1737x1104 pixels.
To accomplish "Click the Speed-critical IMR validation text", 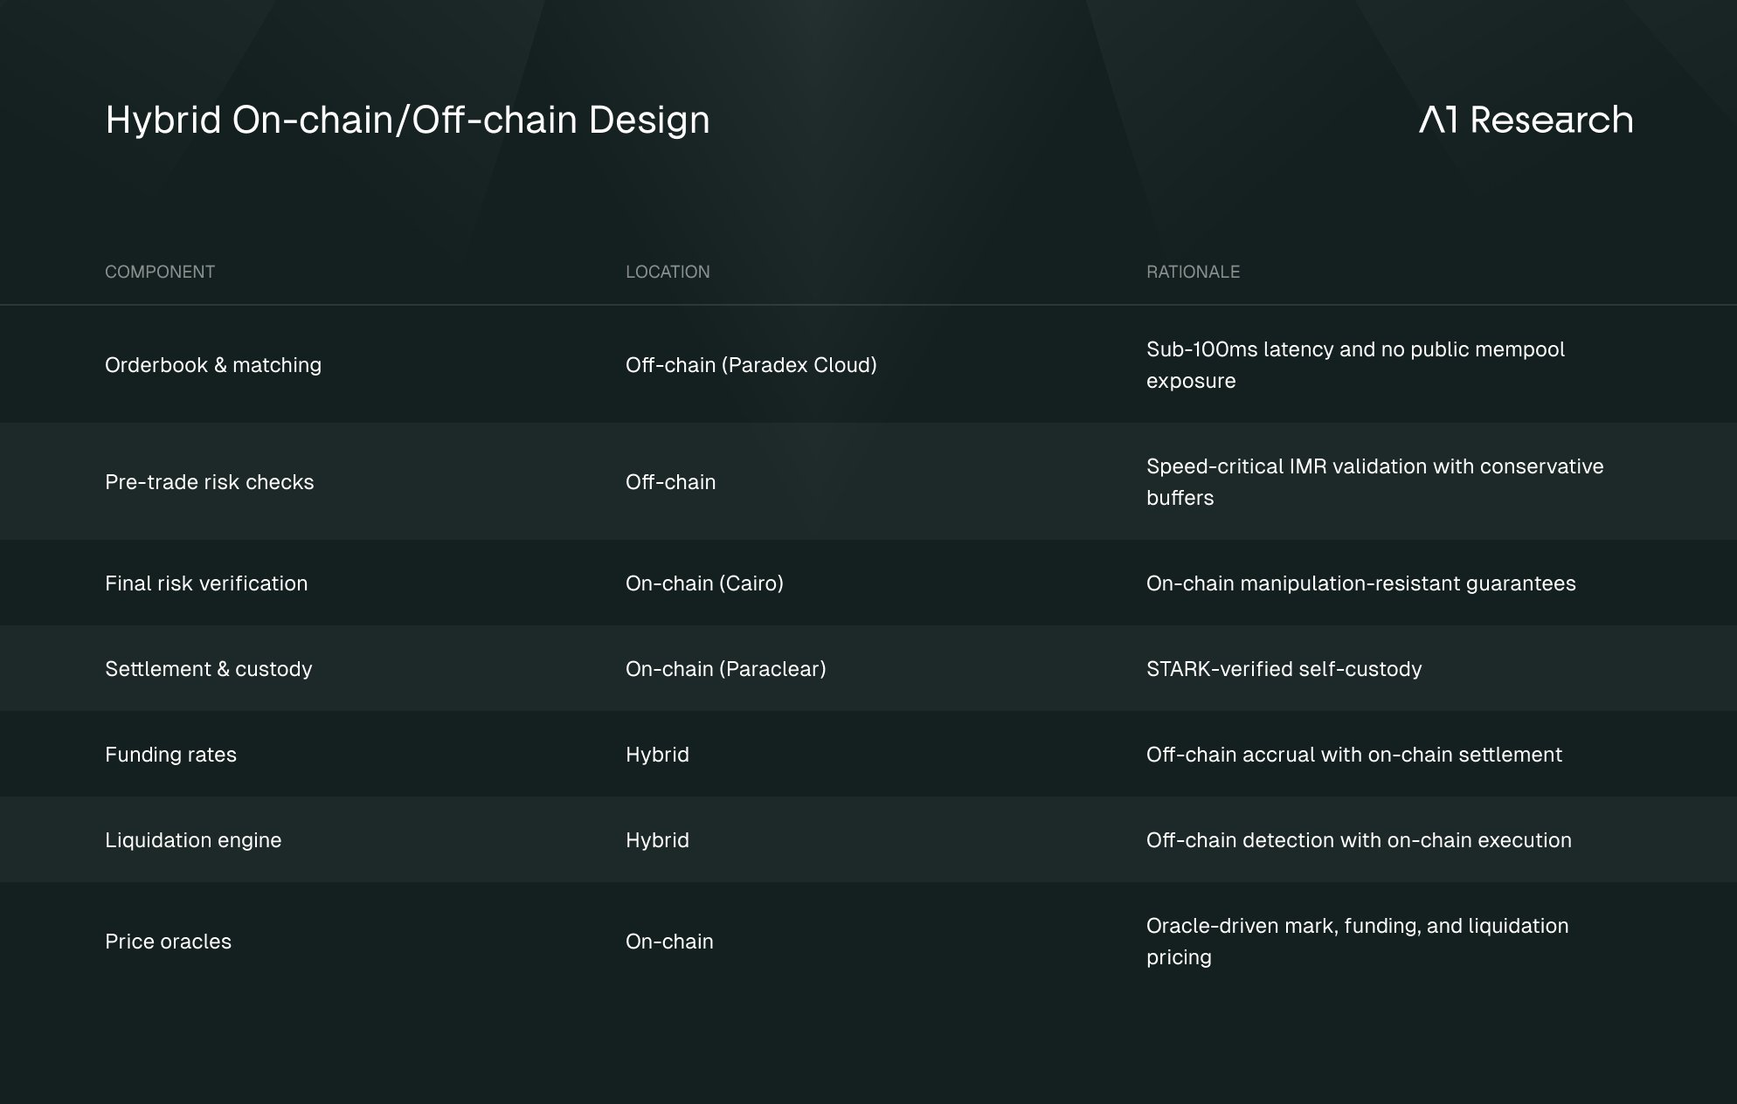I will pyautogui.click(x=1374, y=482).
